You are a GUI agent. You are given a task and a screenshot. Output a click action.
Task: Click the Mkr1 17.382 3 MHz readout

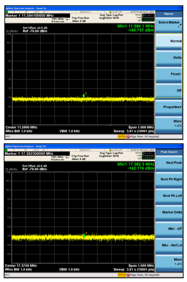136,164
